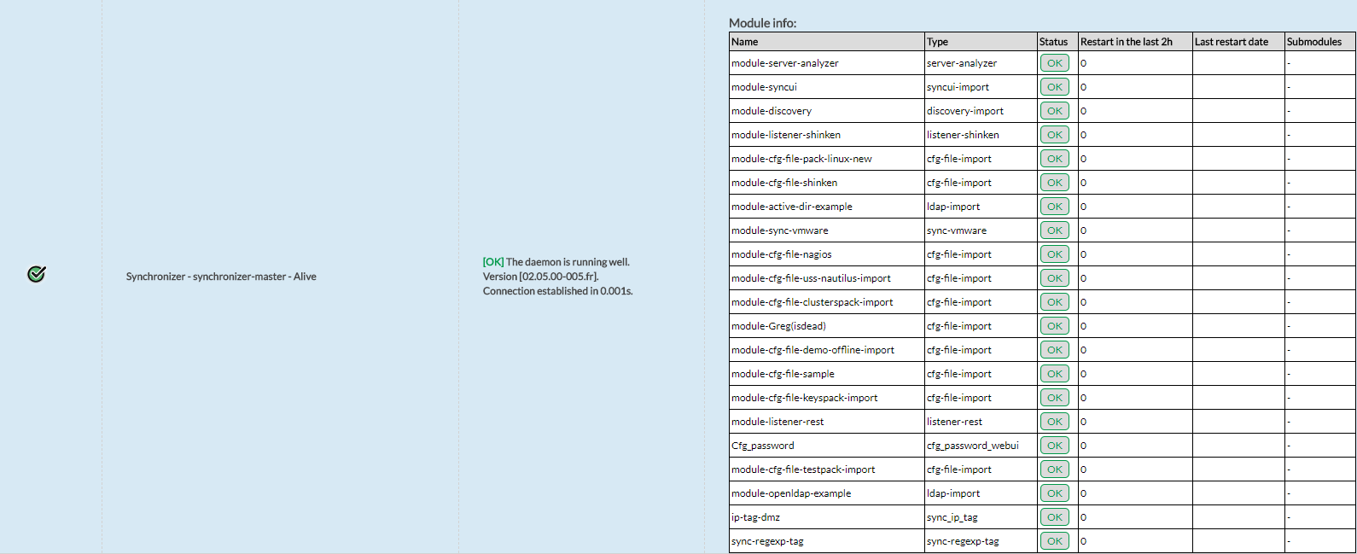Screen dimensions: 1357x554
Task: Click OK badge for module-listener-rest
Action: 1054,422
